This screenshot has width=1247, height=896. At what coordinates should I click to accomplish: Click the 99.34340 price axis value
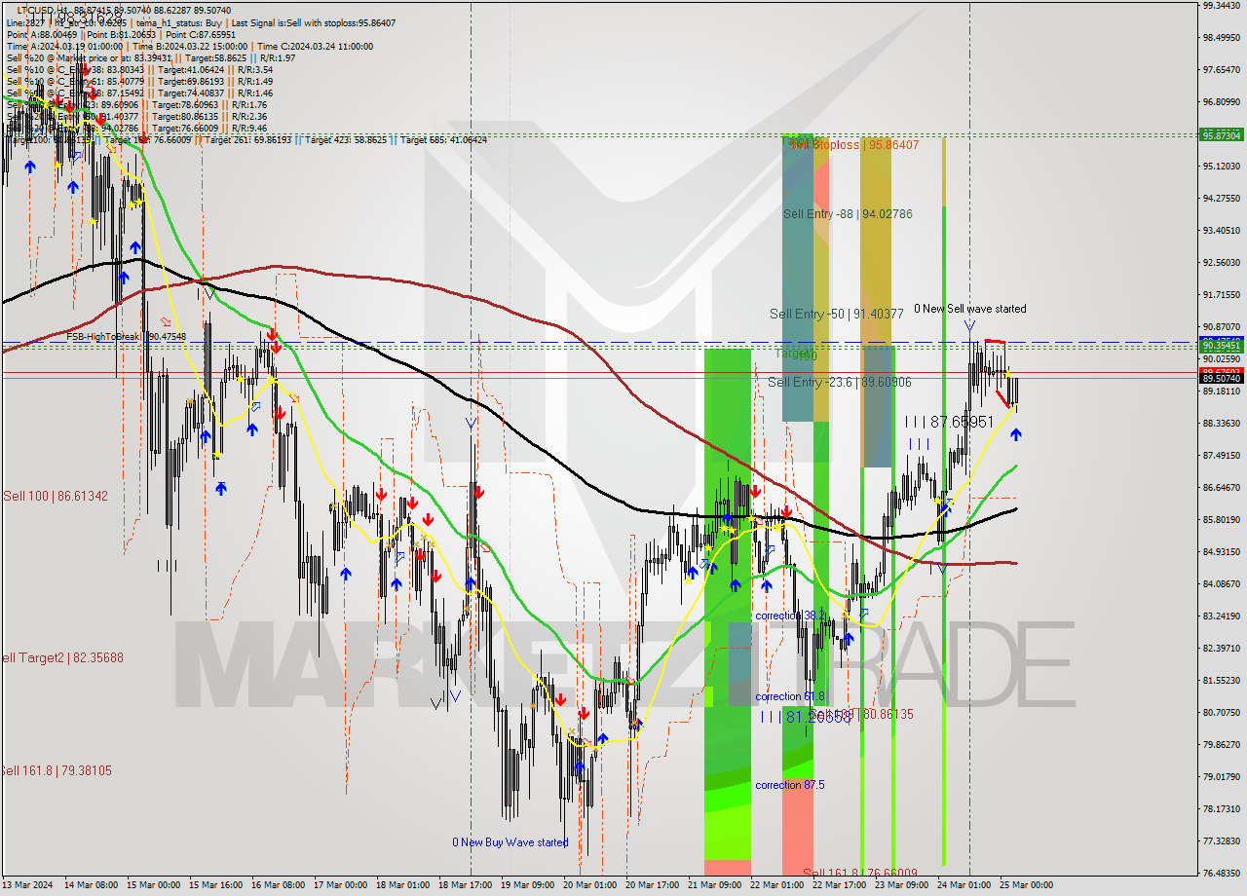tap(1222, 6)
